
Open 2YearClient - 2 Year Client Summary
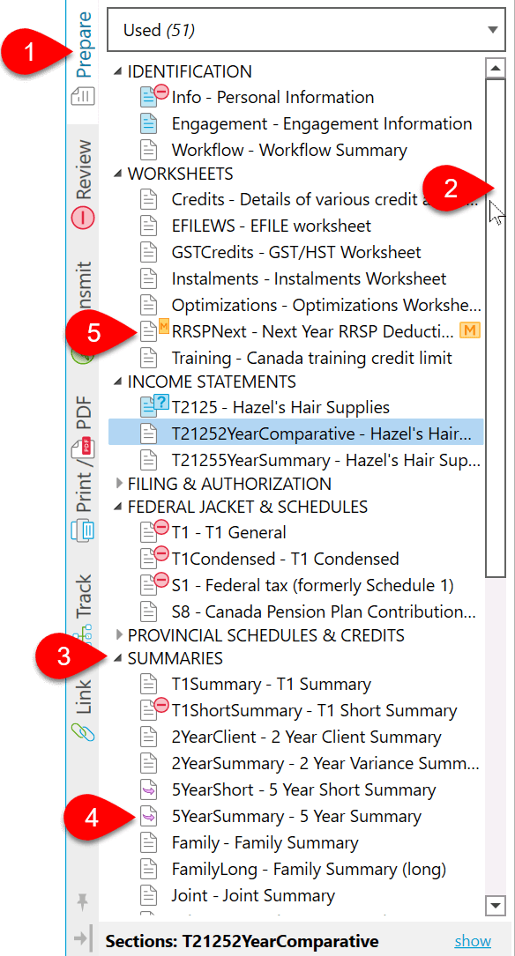pos(306,737)
